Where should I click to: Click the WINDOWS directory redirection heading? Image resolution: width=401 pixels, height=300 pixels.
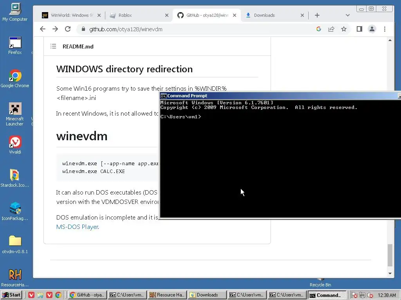[x=125, y=69]
